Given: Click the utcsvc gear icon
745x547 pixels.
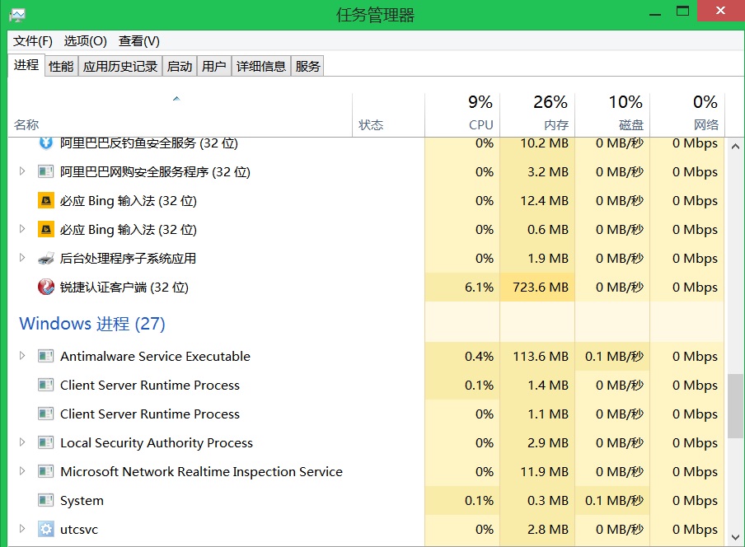Looking at the screenshot, I should pos(45,529).
